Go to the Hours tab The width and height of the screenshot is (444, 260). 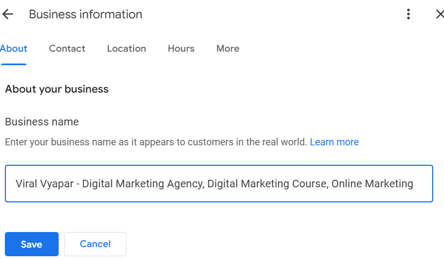pyautogui.click(x=181, y=48)
